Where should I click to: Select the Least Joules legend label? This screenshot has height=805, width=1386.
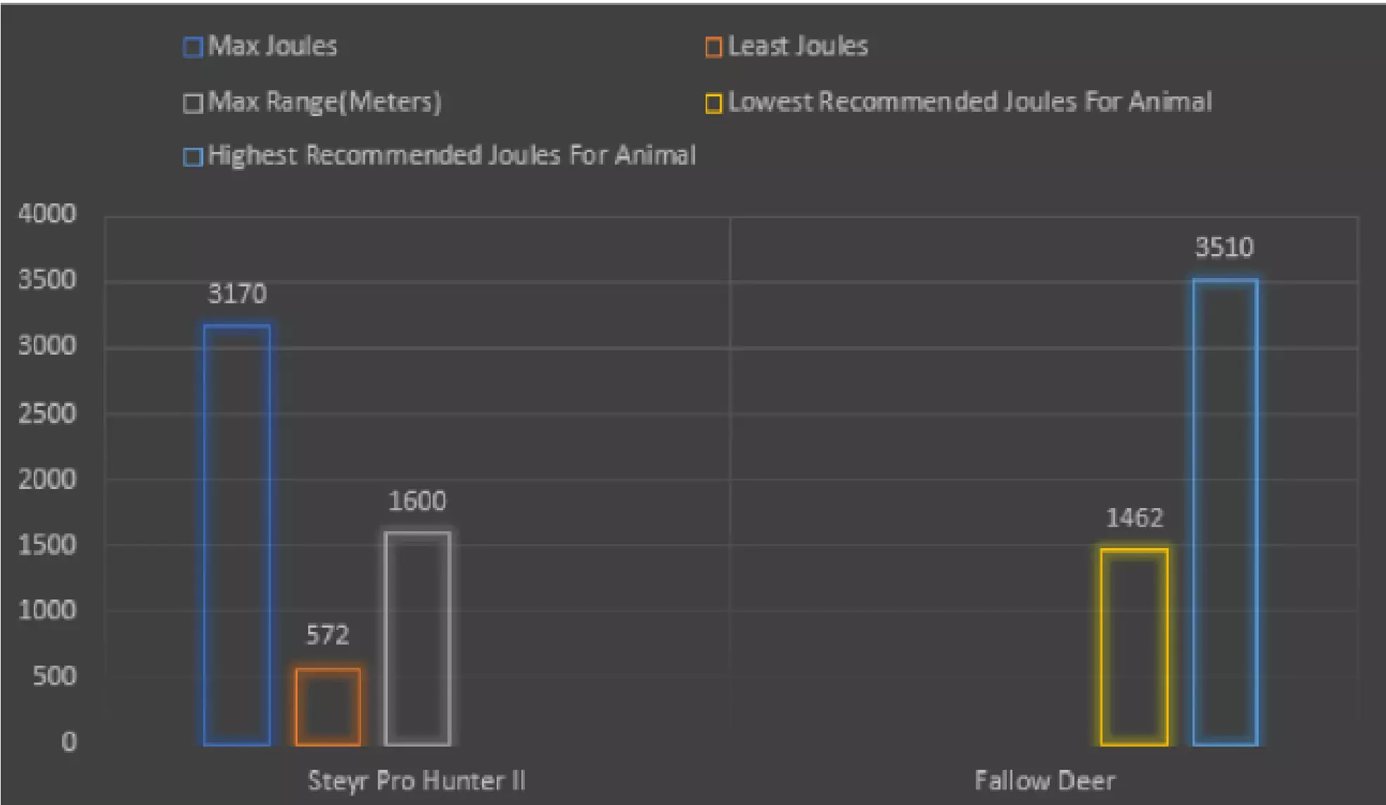798,46
